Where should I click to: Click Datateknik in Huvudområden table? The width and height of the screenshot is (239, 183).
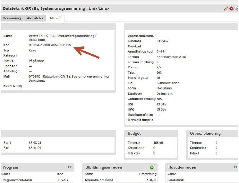tap(175, 180)
